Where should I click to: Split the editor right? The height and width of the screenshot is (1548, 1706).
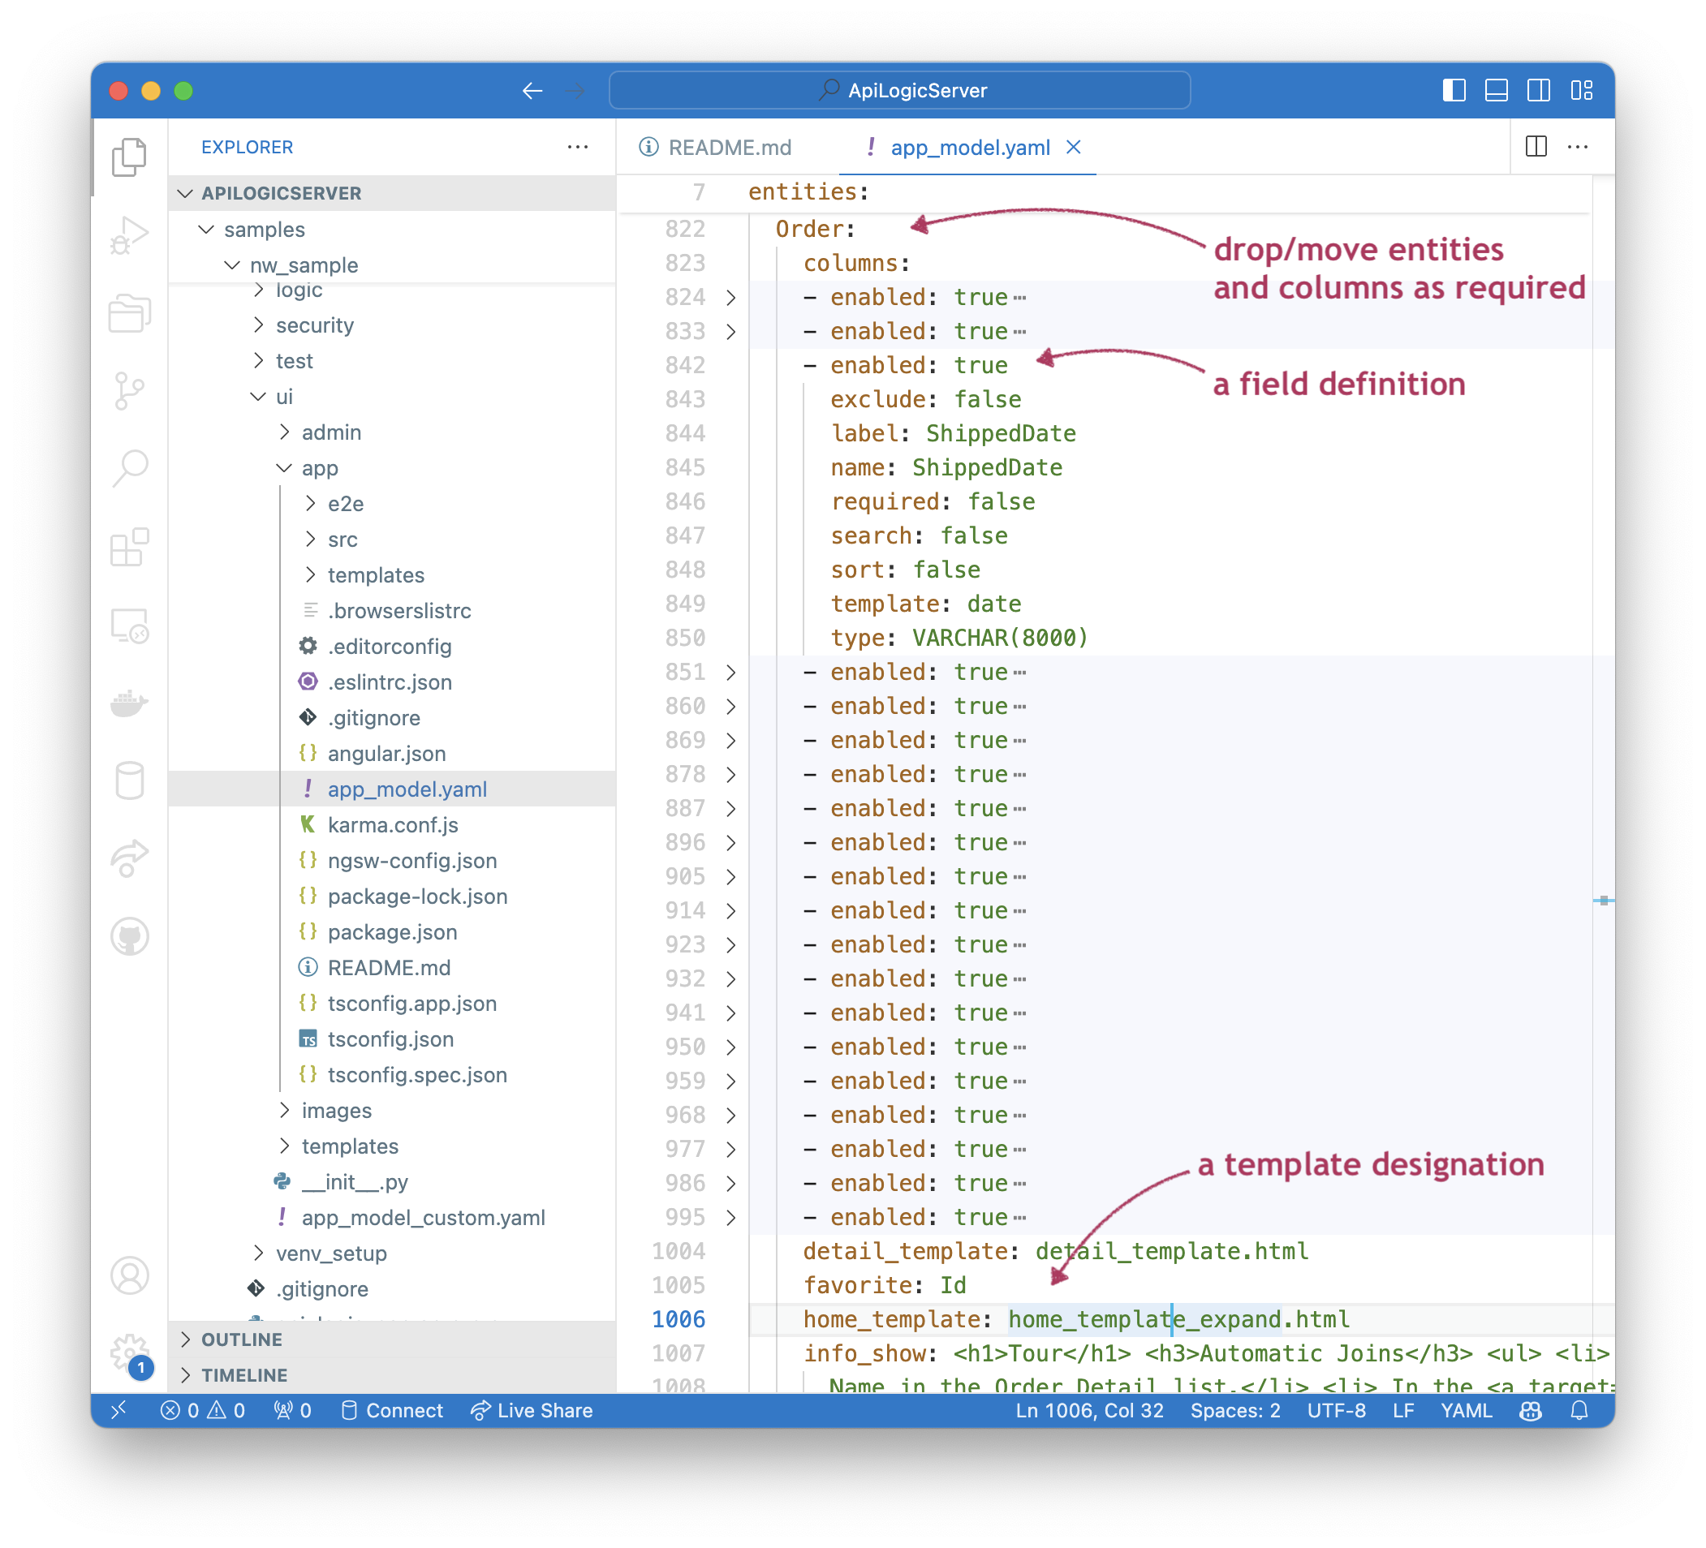1536,146
